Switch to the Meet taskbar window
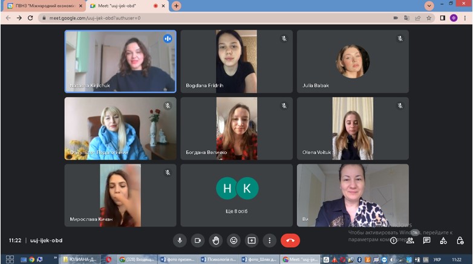Image resolution: width=473 pixels, height=264 pixels. coord(300,260)
